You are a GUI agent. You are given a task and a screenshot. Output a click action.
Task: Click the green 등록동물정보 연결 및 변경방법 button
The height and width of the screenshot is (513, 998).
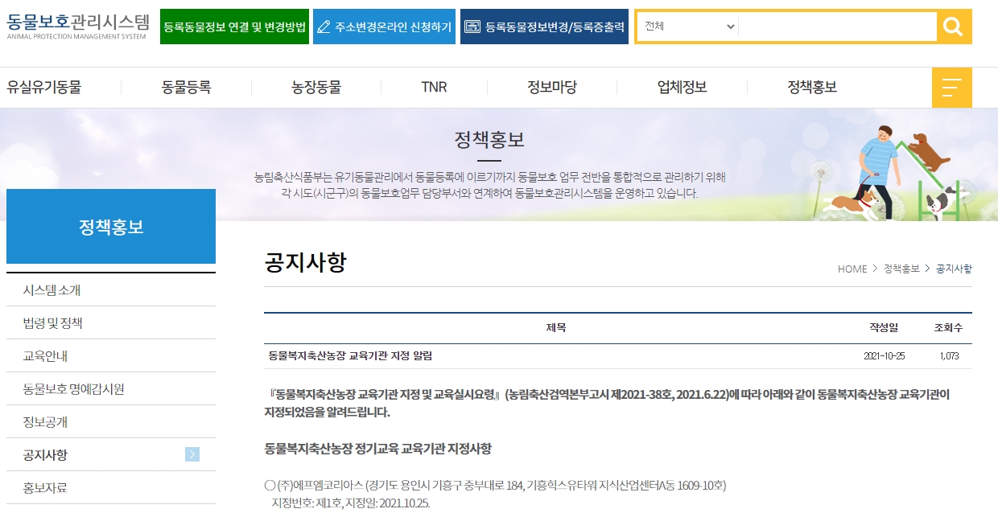234,27
